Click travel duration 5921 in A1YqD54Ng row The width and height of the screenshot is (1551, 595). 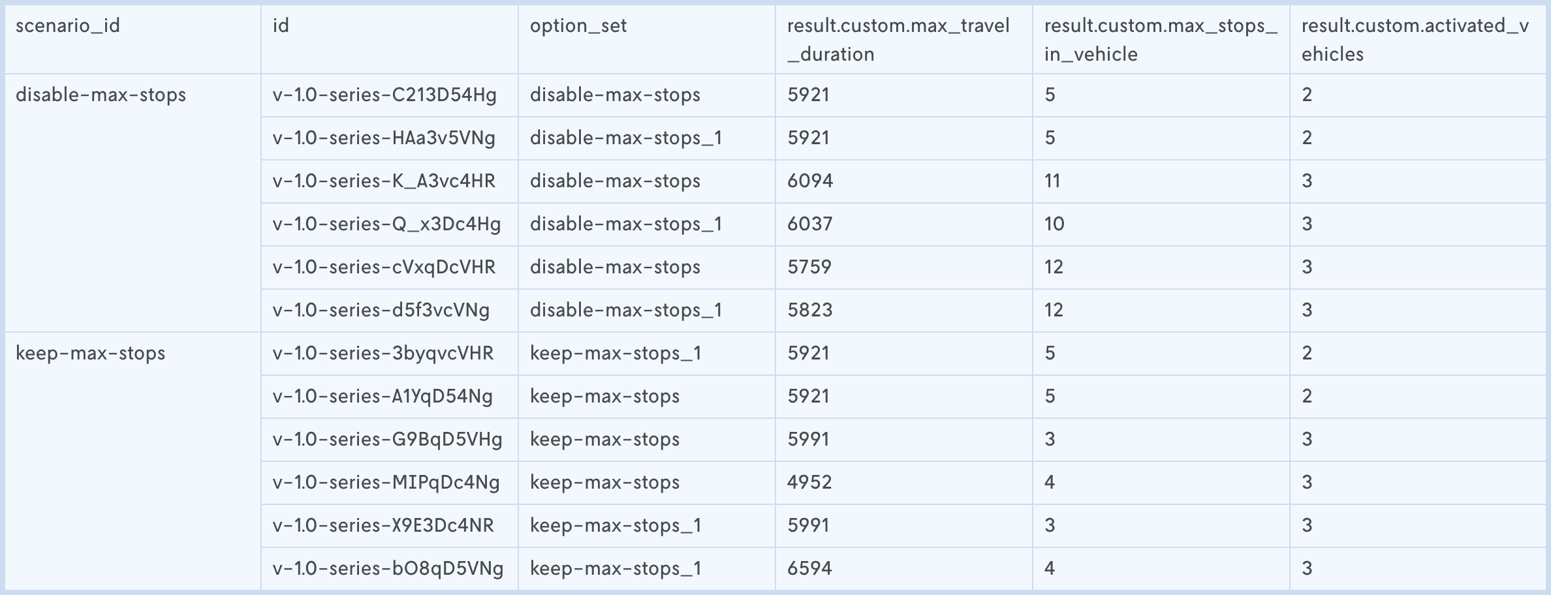pyautogui.click(x=808, y=397)
